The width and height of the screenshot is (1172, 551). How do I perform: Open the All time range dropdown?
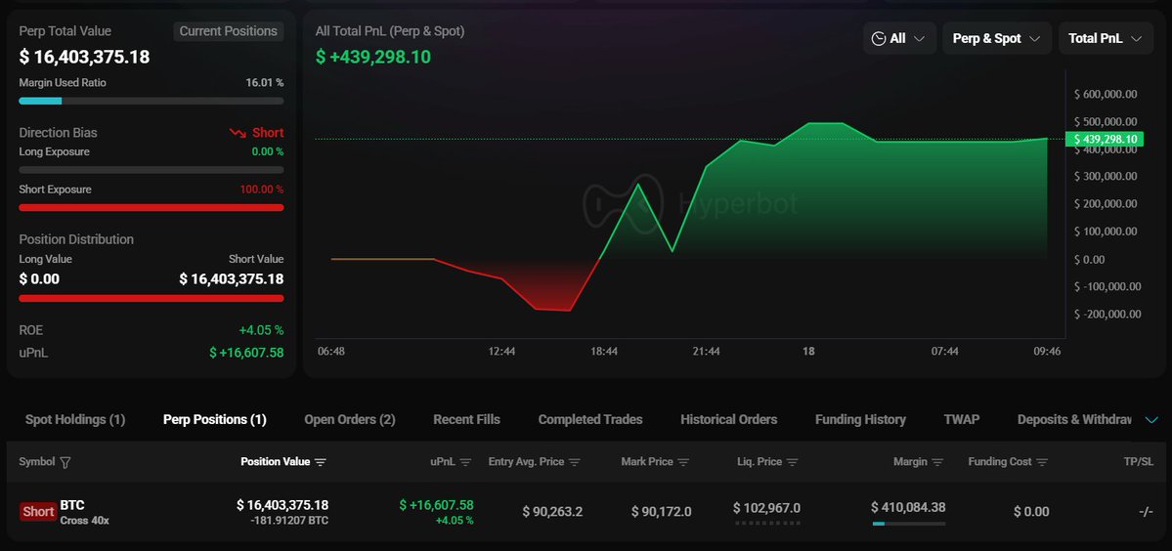click(899, 38)
